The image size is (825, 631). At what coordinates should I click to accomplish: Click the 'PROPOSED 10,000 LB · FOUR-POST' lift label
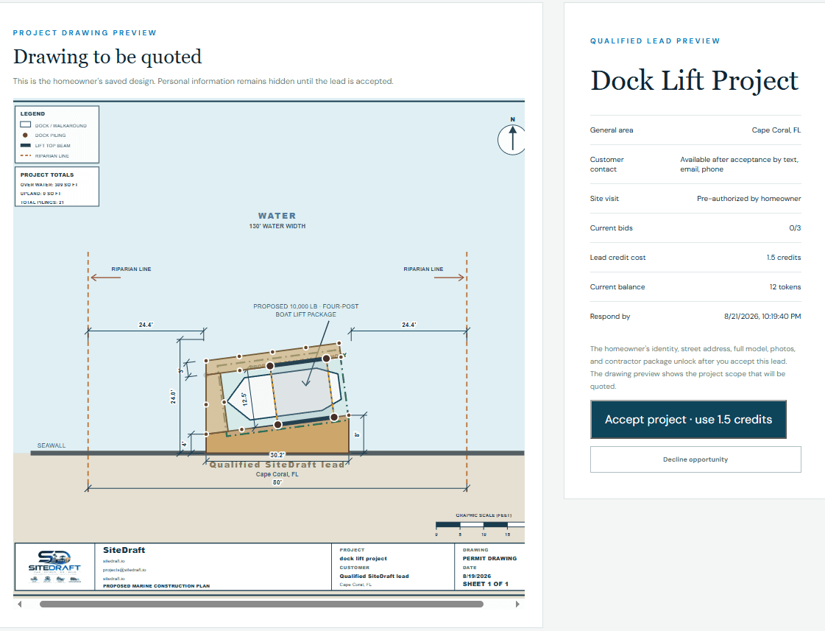tap(305, 306)
